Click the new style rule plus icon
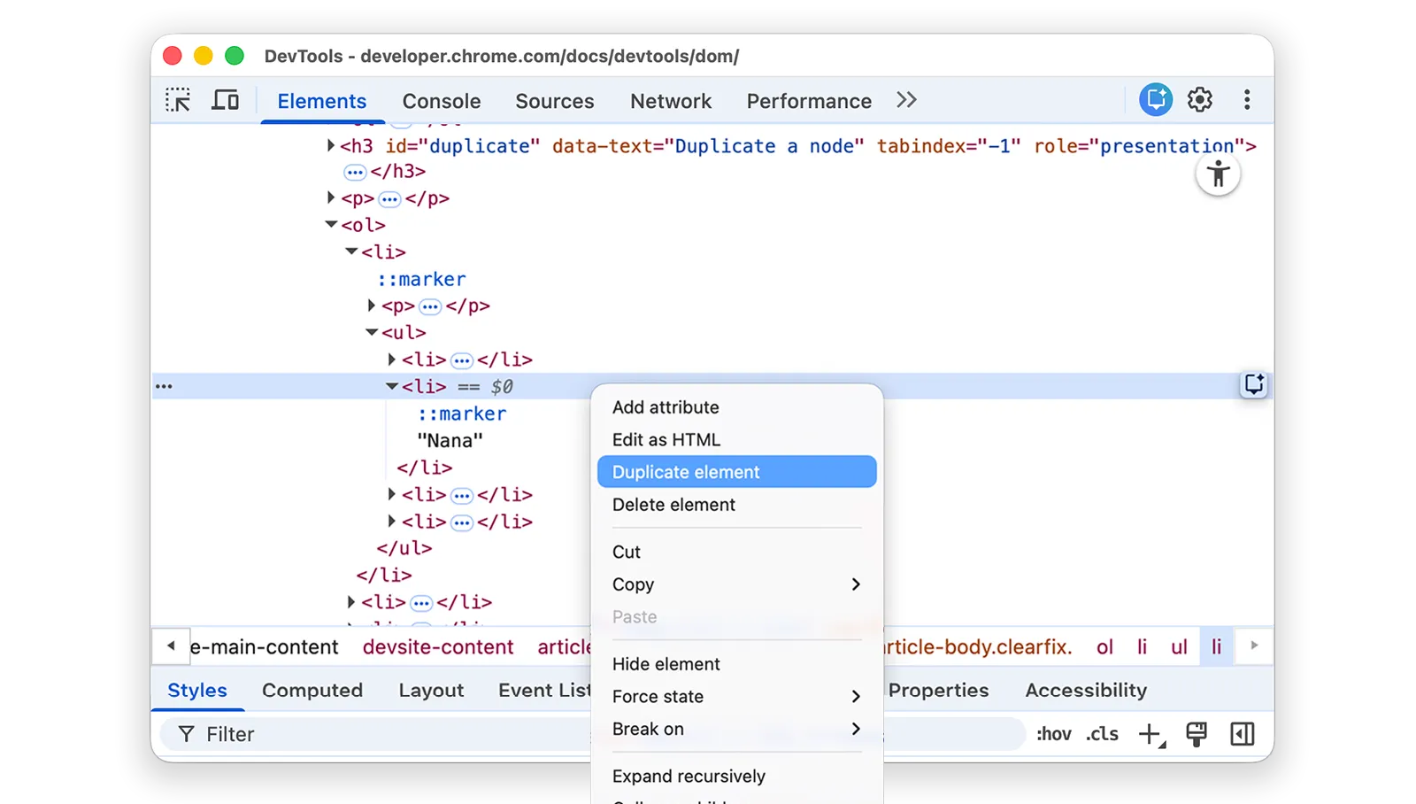 point(1150,734)
